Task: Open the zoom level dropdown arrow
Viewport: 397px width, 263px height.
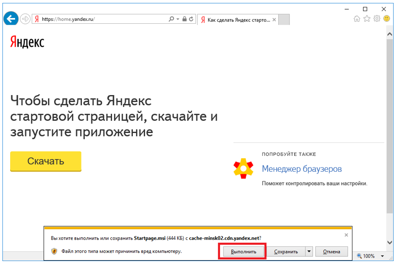Action: click(x=382, y=256)
